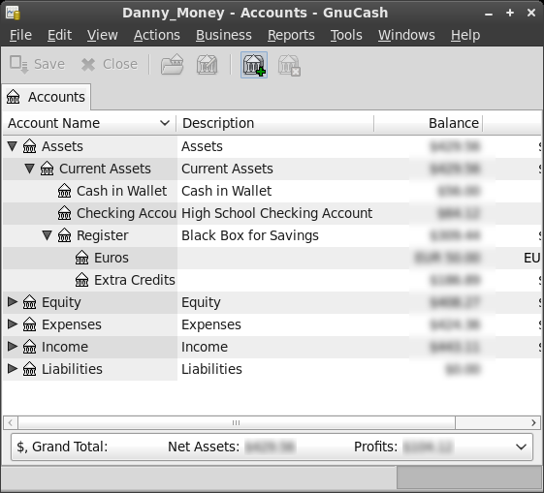544x493 pixels.
Task: Click the New account icon with green plus
Action: (x=254, y=65)
